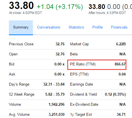Open the Statistics tab
This screenshot has width=132, height=118.
(76, 27)
